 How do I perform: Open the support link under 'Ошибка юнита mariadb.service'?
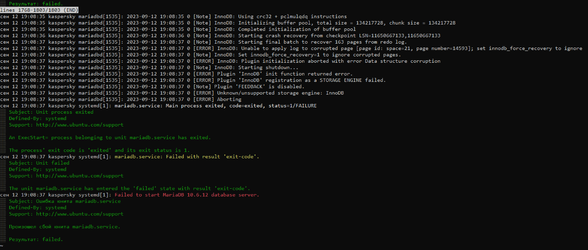[79, 214]
